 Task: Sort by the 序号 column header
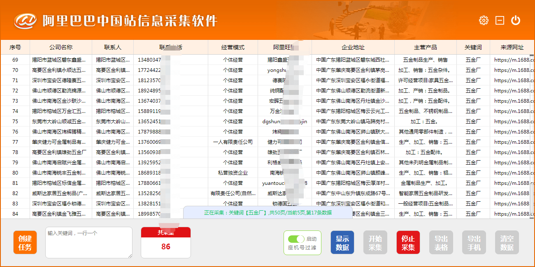[15, 47]
